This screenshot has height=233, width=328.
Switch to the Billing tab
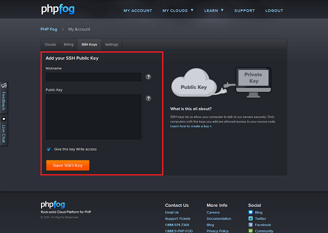[x=69, y=44]
